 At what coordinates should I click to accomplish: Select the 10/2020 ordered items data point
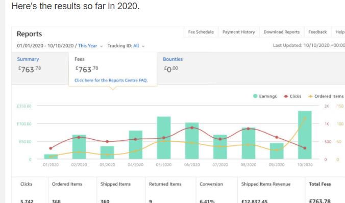pyautogui.click(x=305, y=118)
